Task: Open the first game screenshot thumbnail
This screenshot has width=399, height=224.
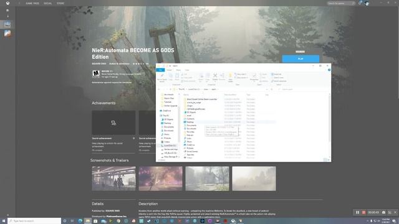Action: 113,179
